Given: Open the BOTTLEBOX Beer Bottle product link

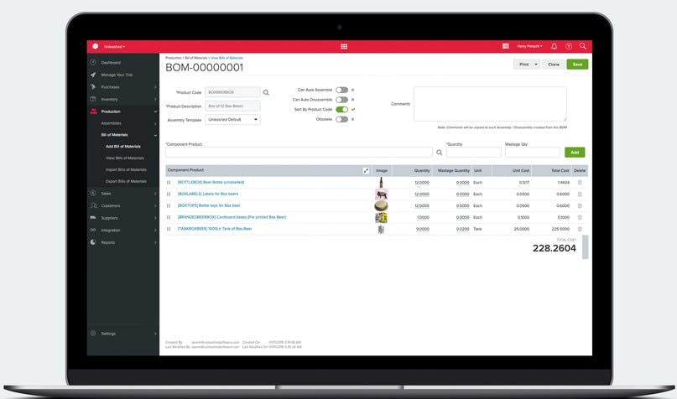Looking at the screenshot, I should pos(211,183).
